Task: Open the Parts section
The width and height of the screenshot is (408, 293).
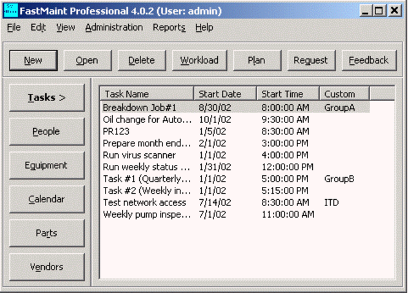Action: click(47, 233)
